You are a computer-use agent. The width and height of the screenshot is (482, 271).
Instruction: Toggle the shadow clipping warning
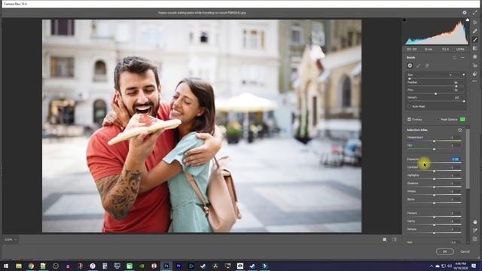[404, 20]
